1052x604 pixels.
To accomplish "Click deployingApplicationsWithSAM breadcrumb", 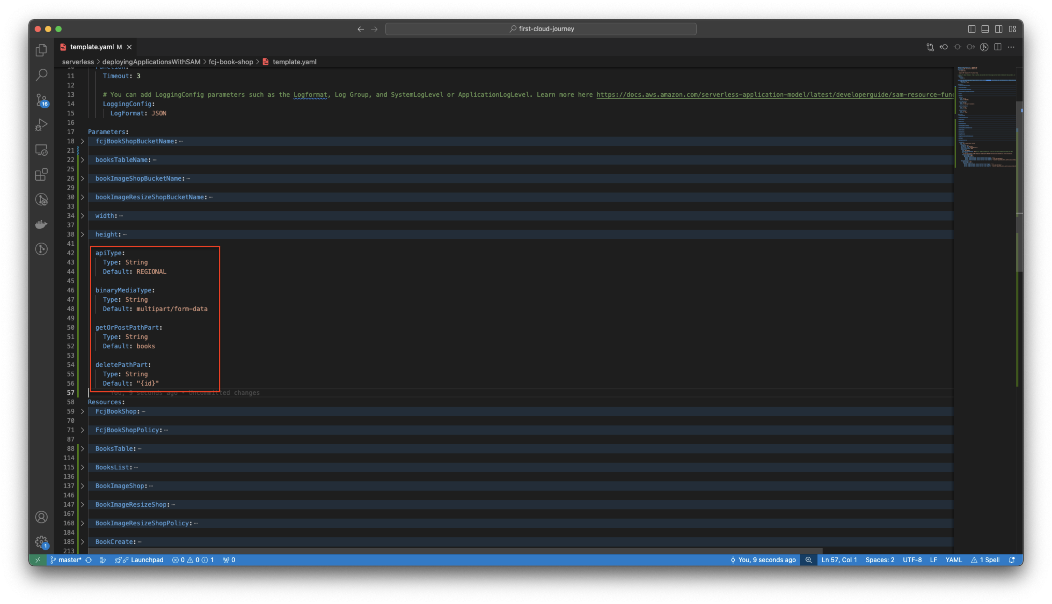I will (x=151, y=62).
